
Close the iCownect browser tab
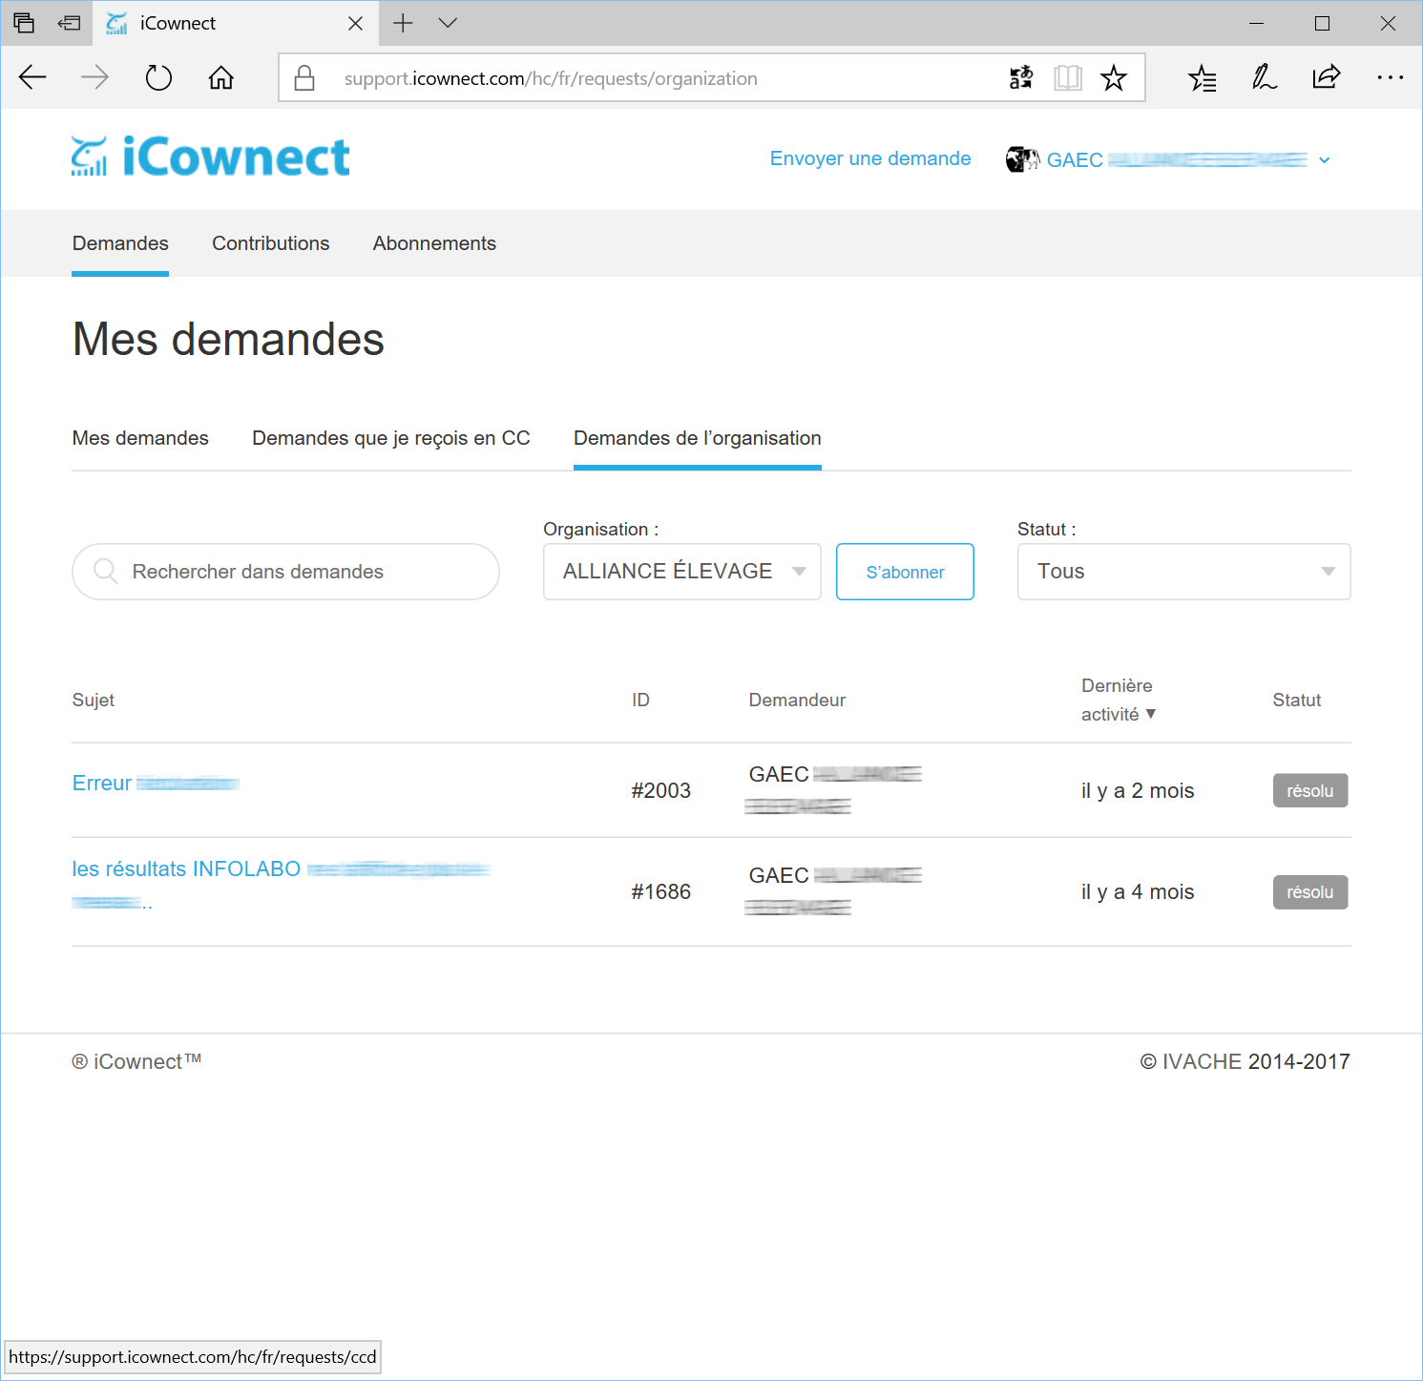pyautogui.click(x=355, y=23)
